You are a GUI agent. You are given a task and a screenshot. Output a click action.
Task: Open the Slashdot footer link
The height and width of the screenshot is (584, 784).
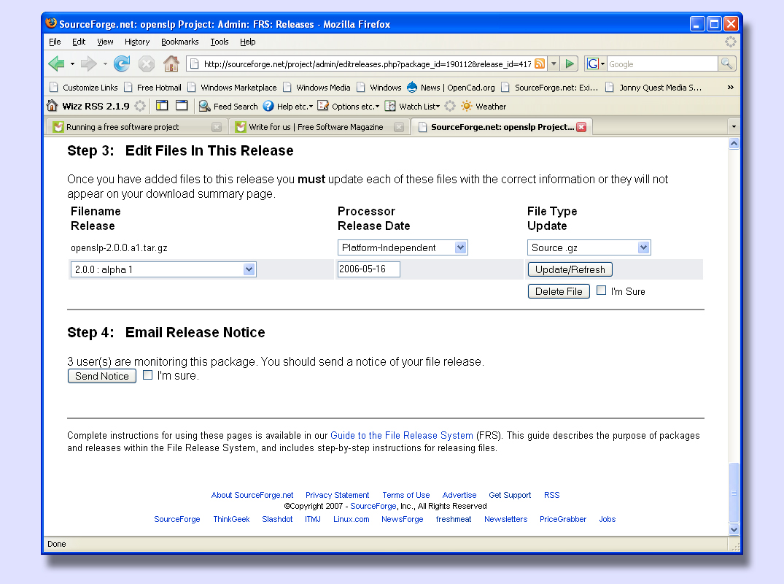[277, 519]
